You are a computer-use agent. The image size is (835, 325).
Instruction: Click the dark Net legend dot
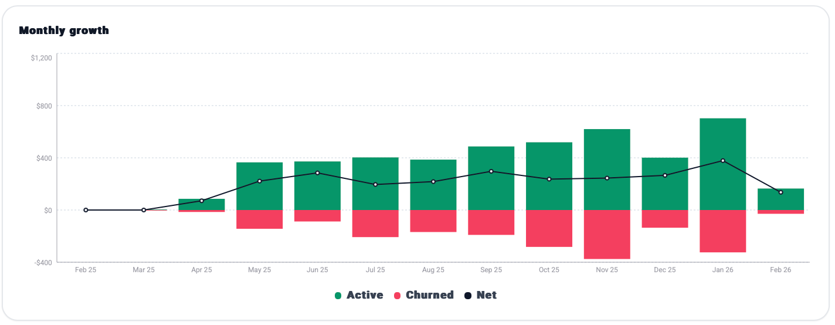point(468,296)
